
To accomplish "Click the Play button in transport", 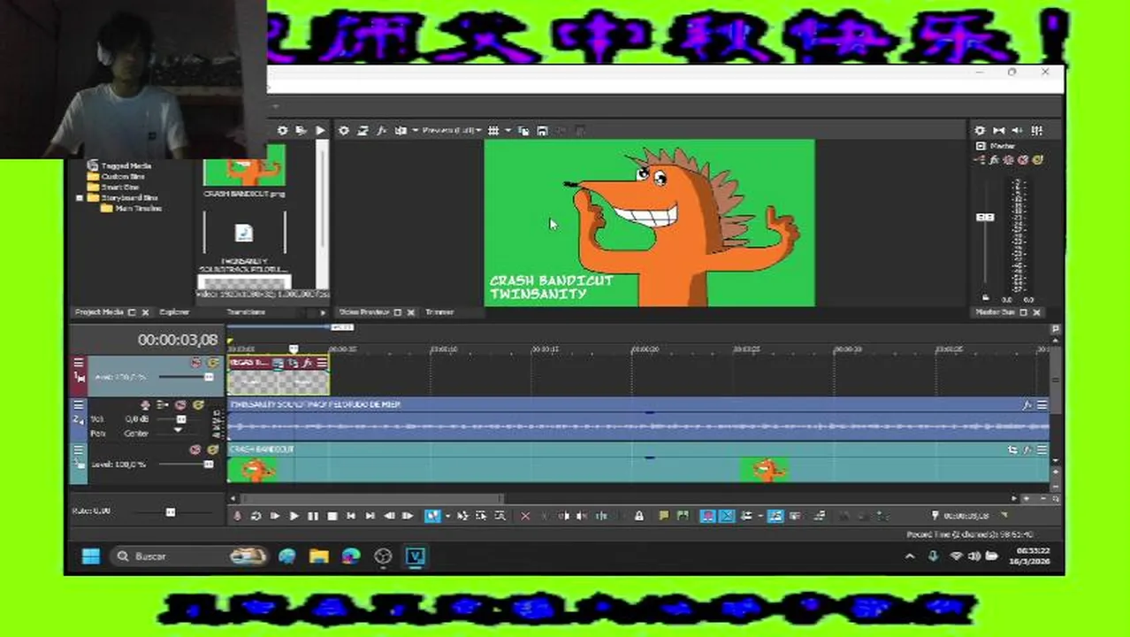I will click(294, 516).
